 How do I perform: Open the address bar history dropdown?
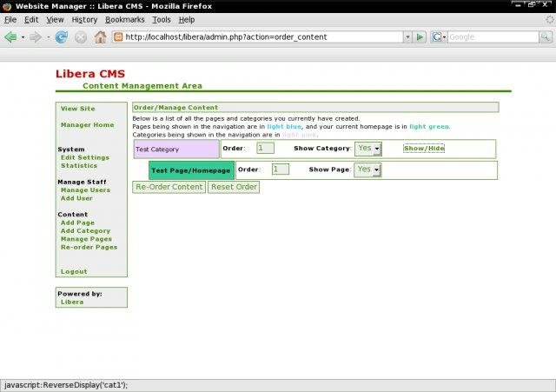pyautogui.click(x=407, y=37)
